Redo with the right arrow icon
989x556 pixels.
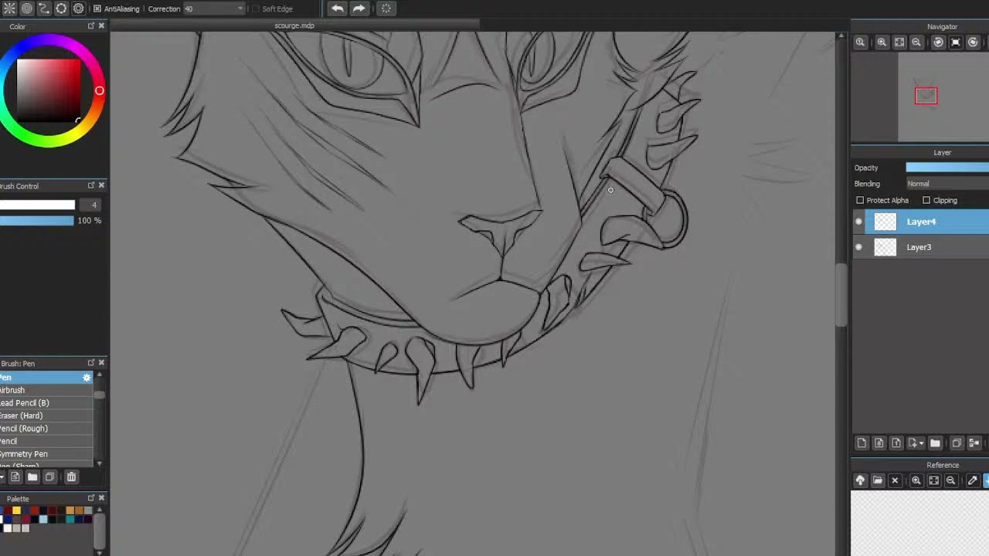pyautogui.click(x=359, y=8)
